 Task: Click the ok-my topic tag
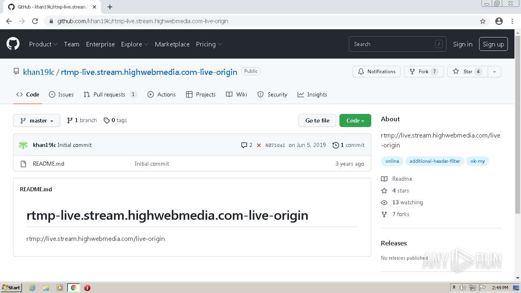tap(477, 161)
